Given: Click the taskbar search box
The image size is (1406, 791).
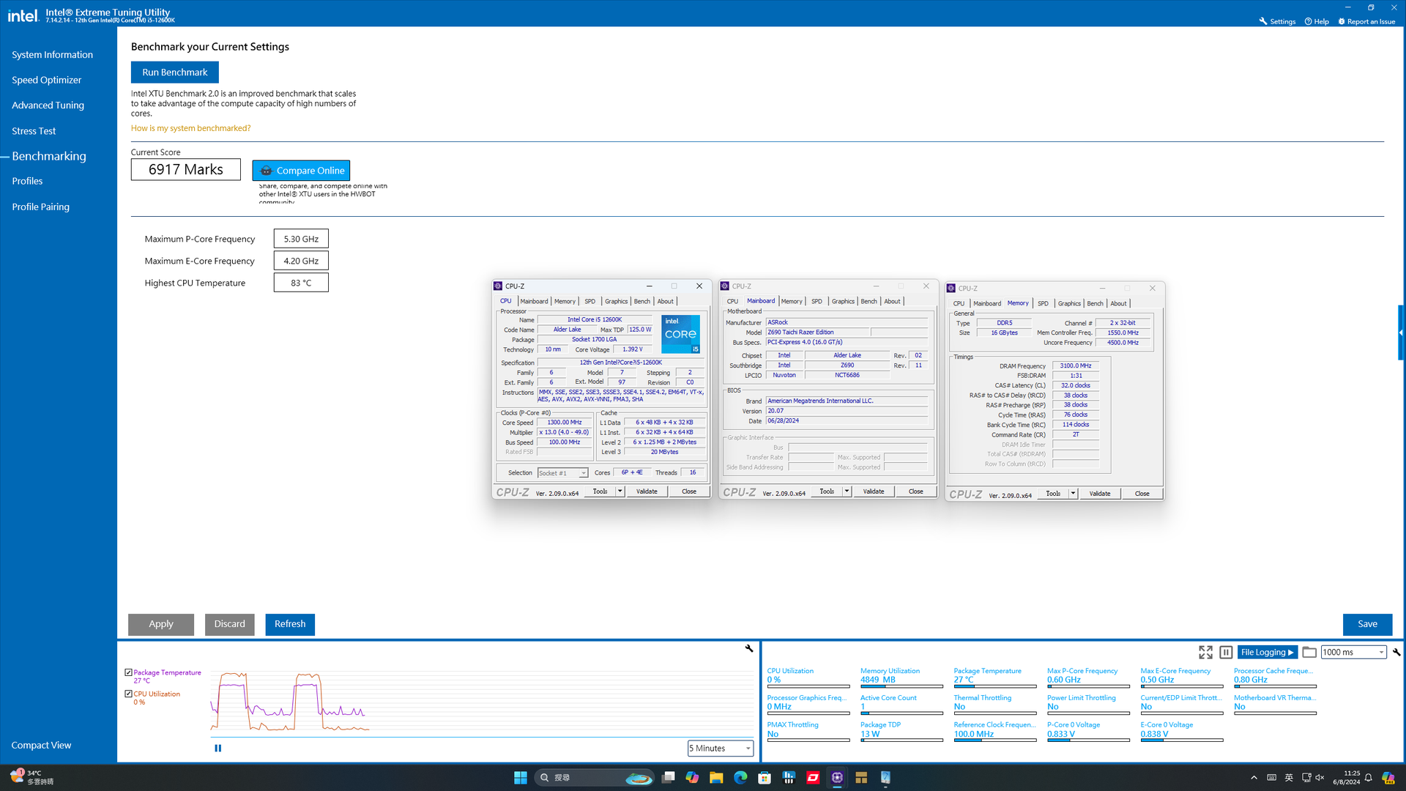Looking at the screenshot, I should pyautogui.click(x=593, y=778).
